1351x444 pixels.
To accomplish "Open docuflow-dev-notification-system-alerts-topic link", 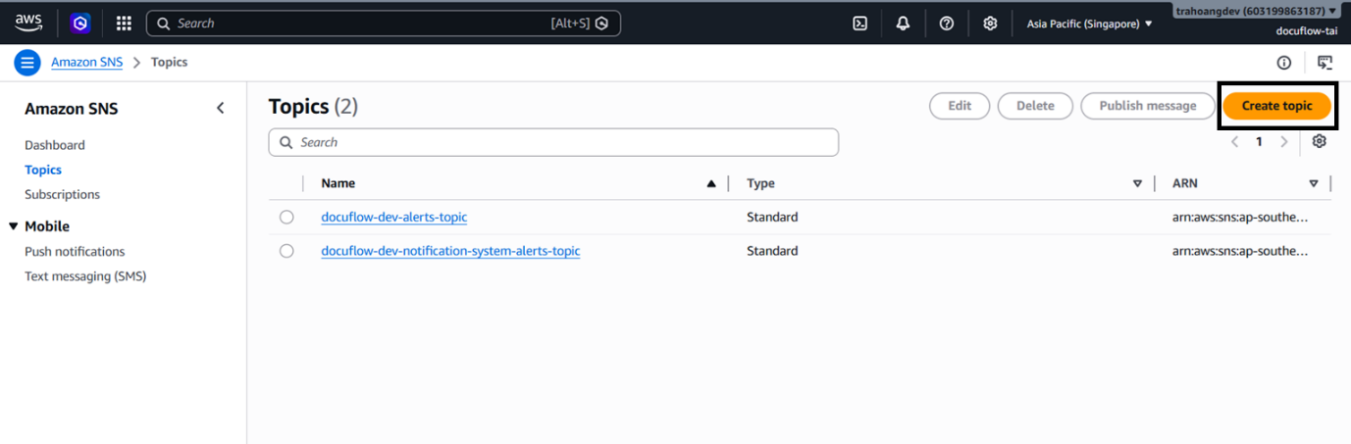I will point(450,251).
